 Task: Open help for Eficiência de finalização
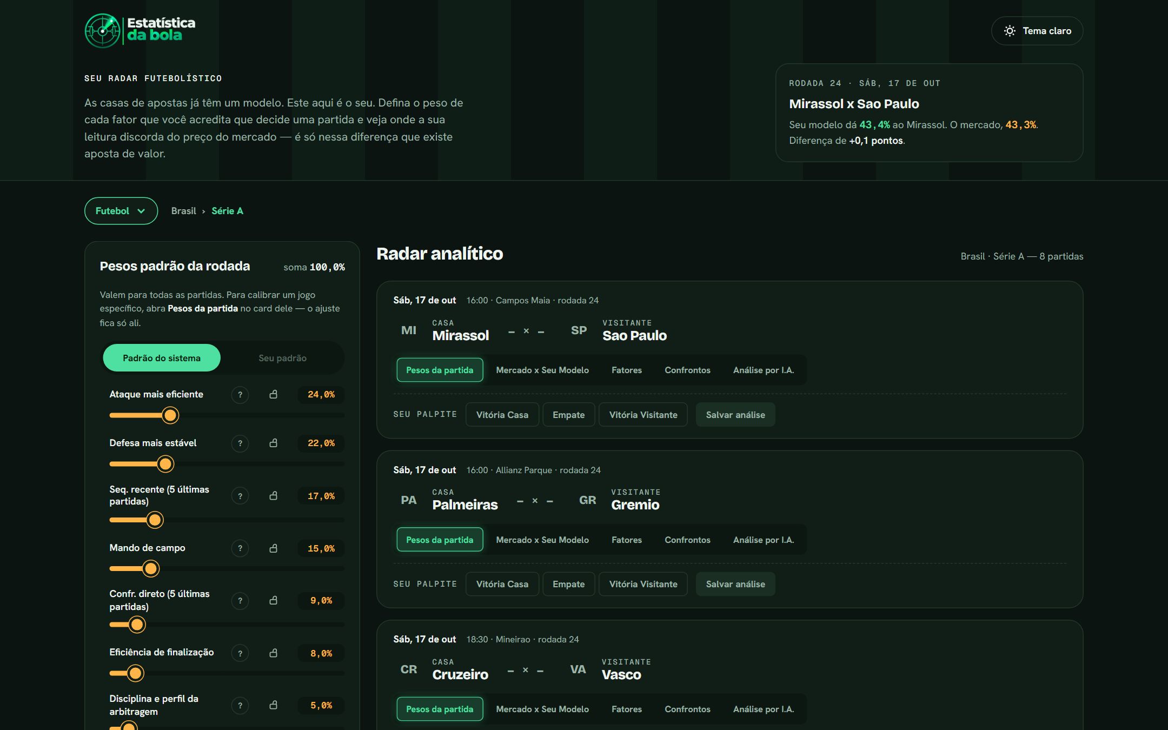(x=240, y=653)
